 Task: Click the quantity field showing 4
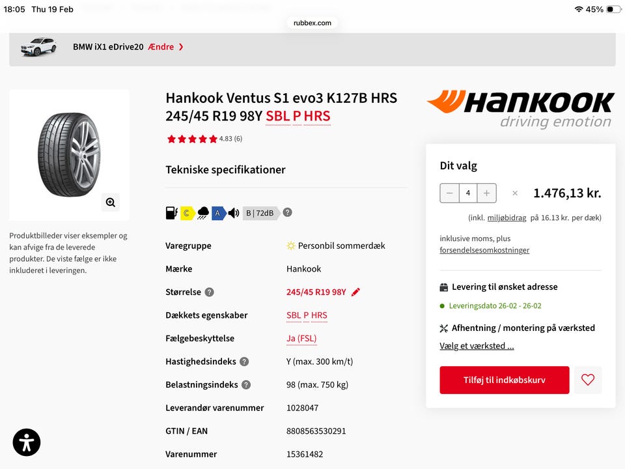click(468, 193)
